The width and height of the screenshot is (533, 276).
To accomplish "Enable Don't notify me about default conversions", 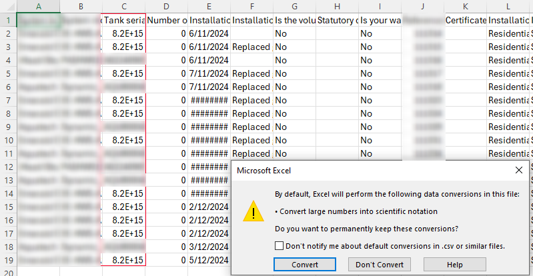I will pyautogui.click(x=280, y=246).
